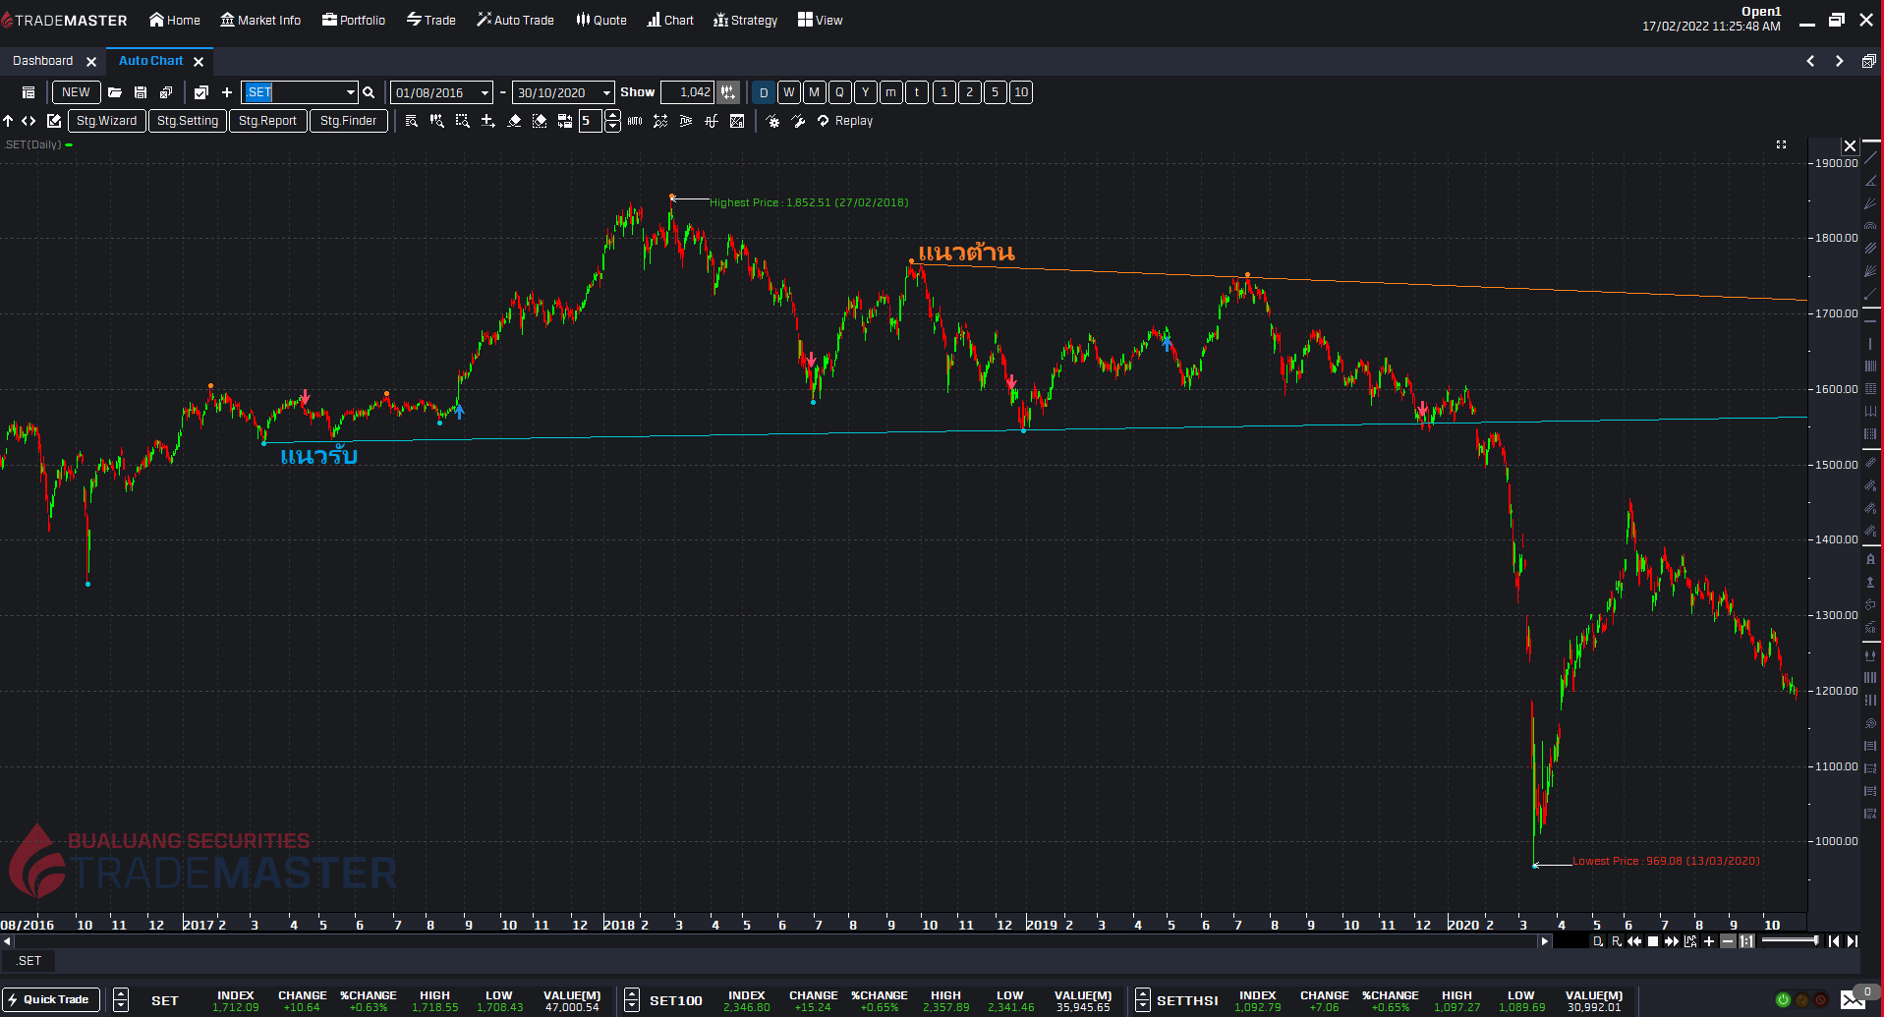Click the stop square button
Image resolution: width=1884 pixels, height=1017 pixels.
pos(1653,941)
